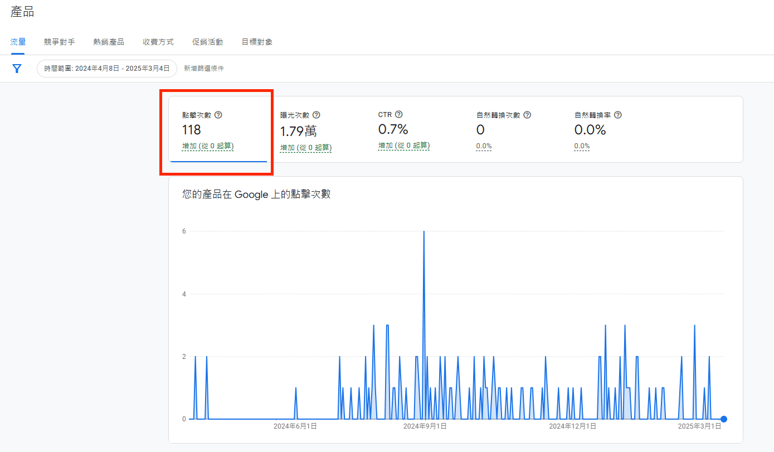Click the 2025年3月1日 axis label

[699, 426]
